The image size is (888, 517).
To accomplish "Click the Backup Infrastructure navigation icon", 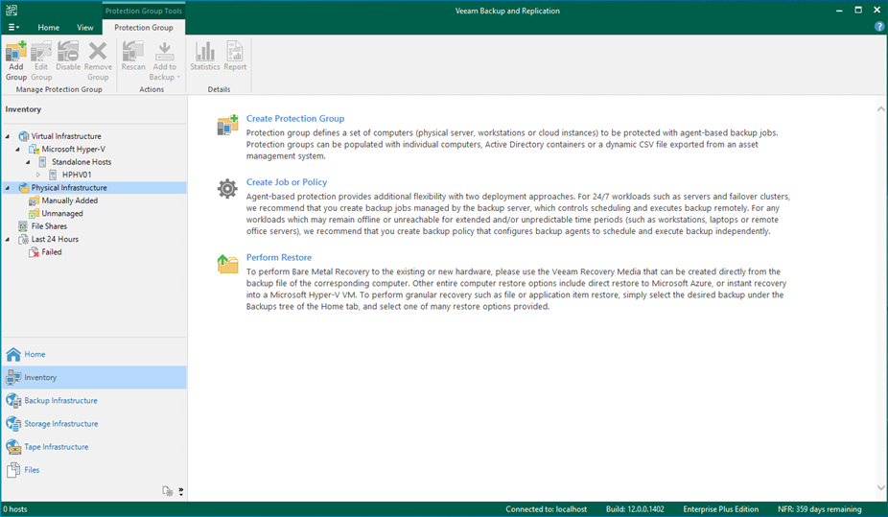I will (13, 400).
